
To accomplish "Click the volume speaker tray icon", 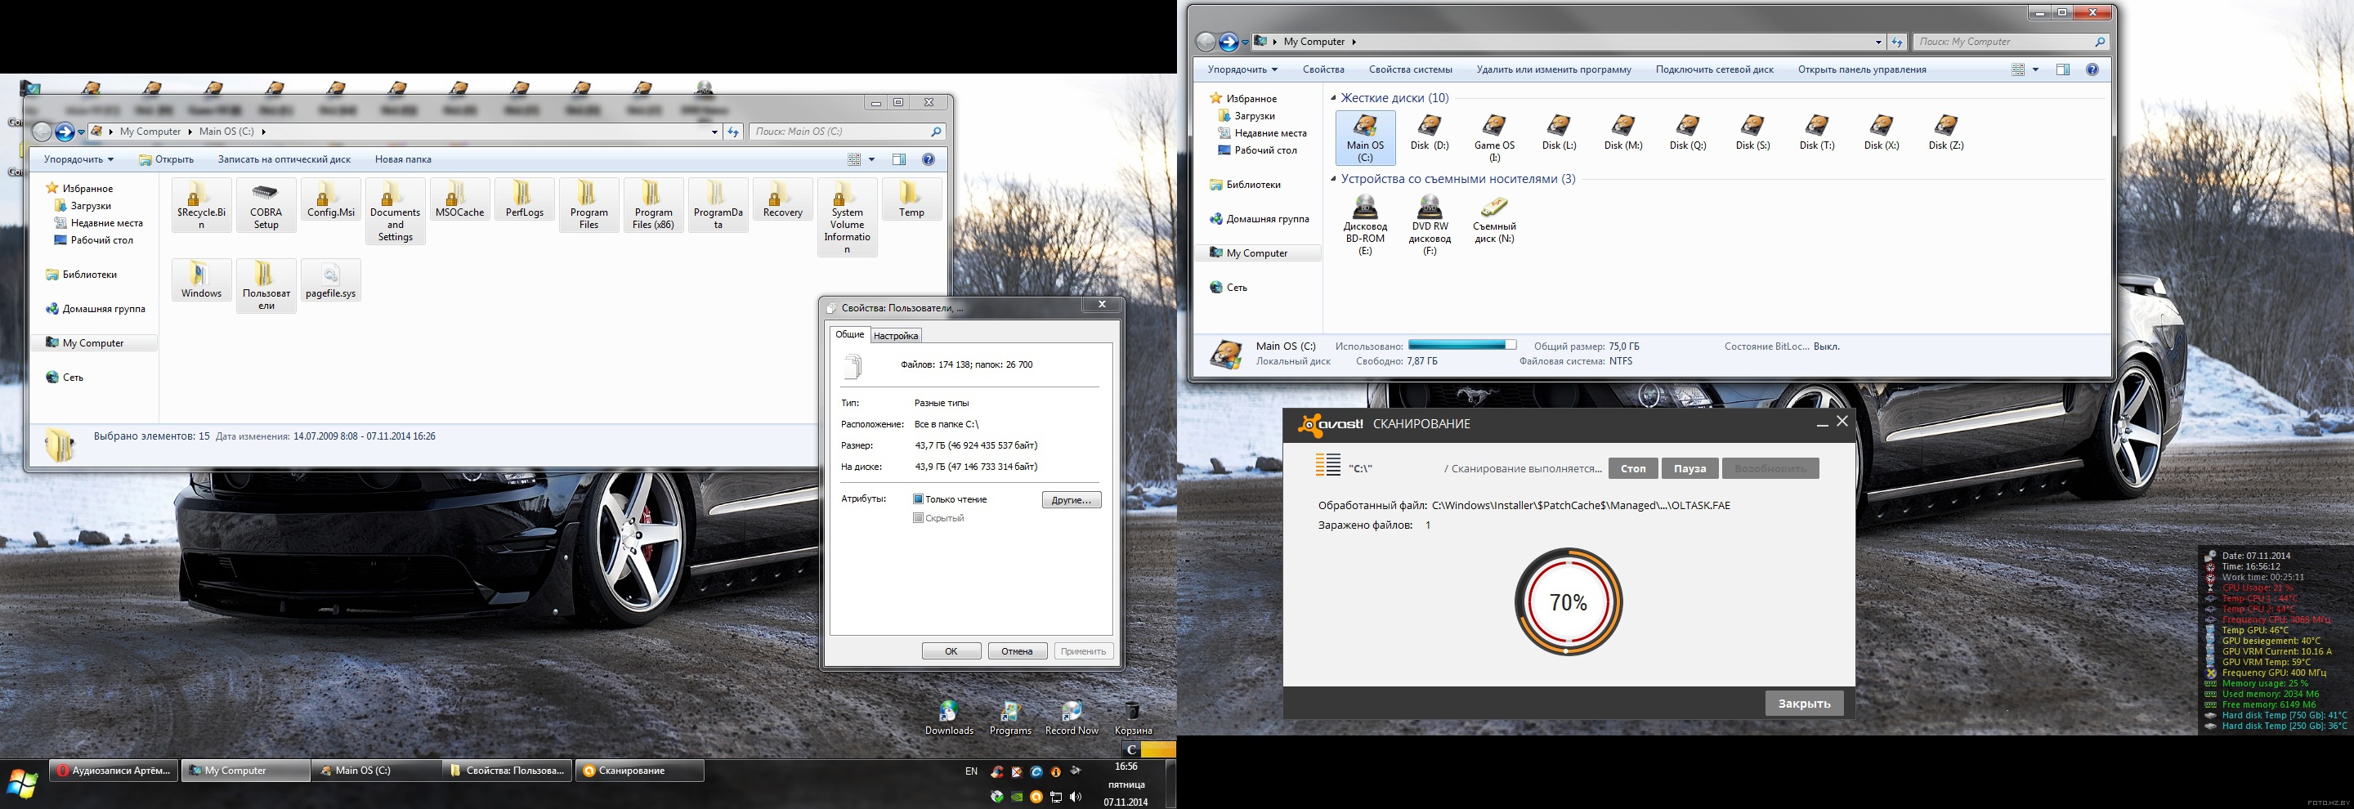I will (1075, 797).
